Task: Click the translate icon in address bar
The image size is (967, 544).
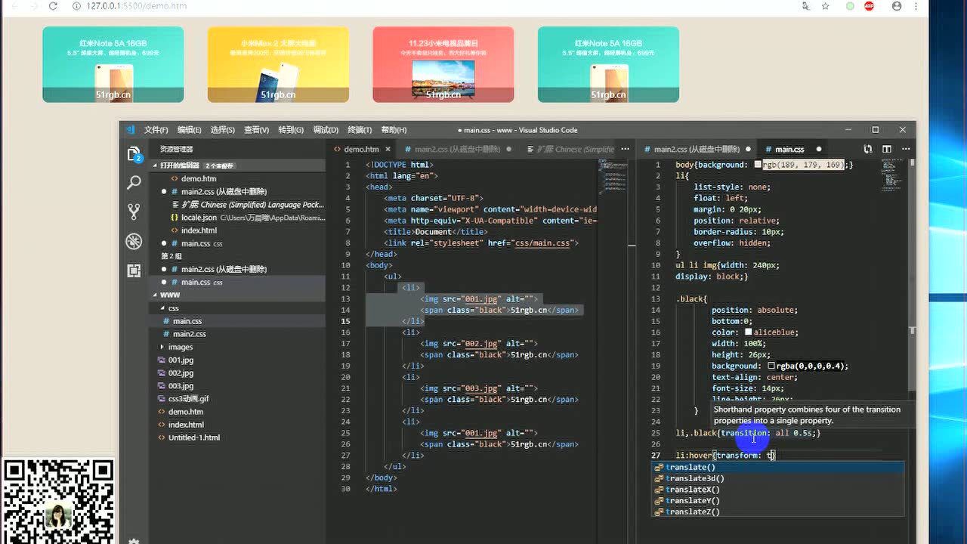Action: click(x=806, y=6)
